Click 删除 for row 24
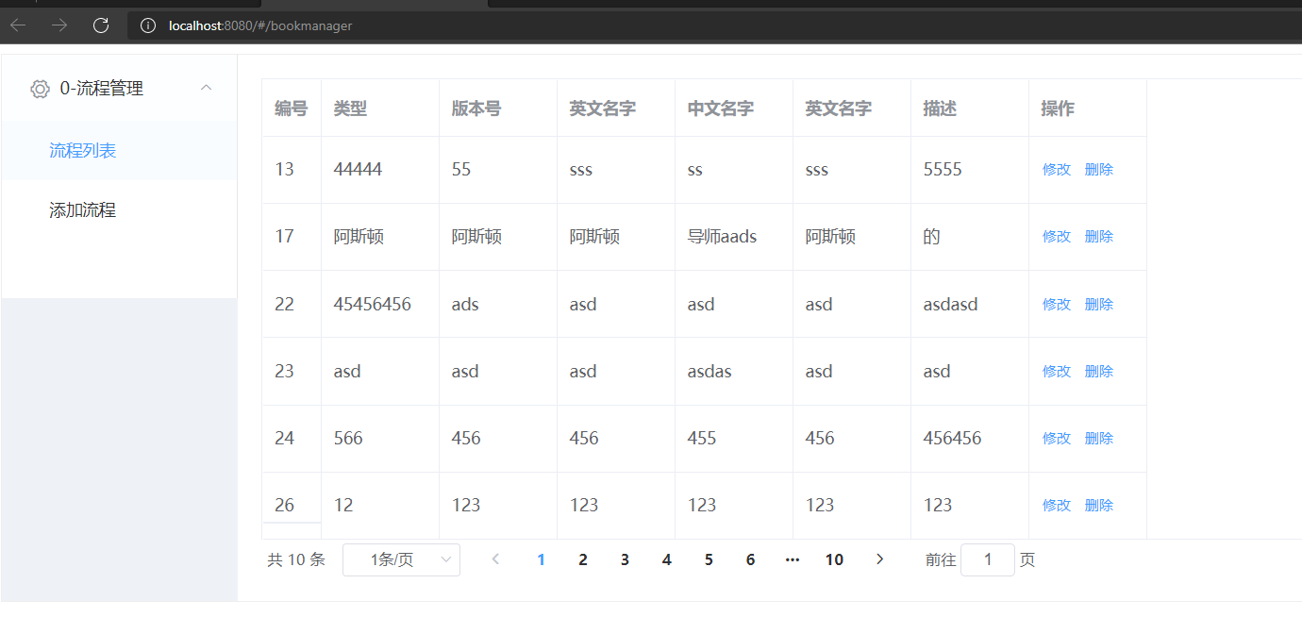 coord(1099,439)
